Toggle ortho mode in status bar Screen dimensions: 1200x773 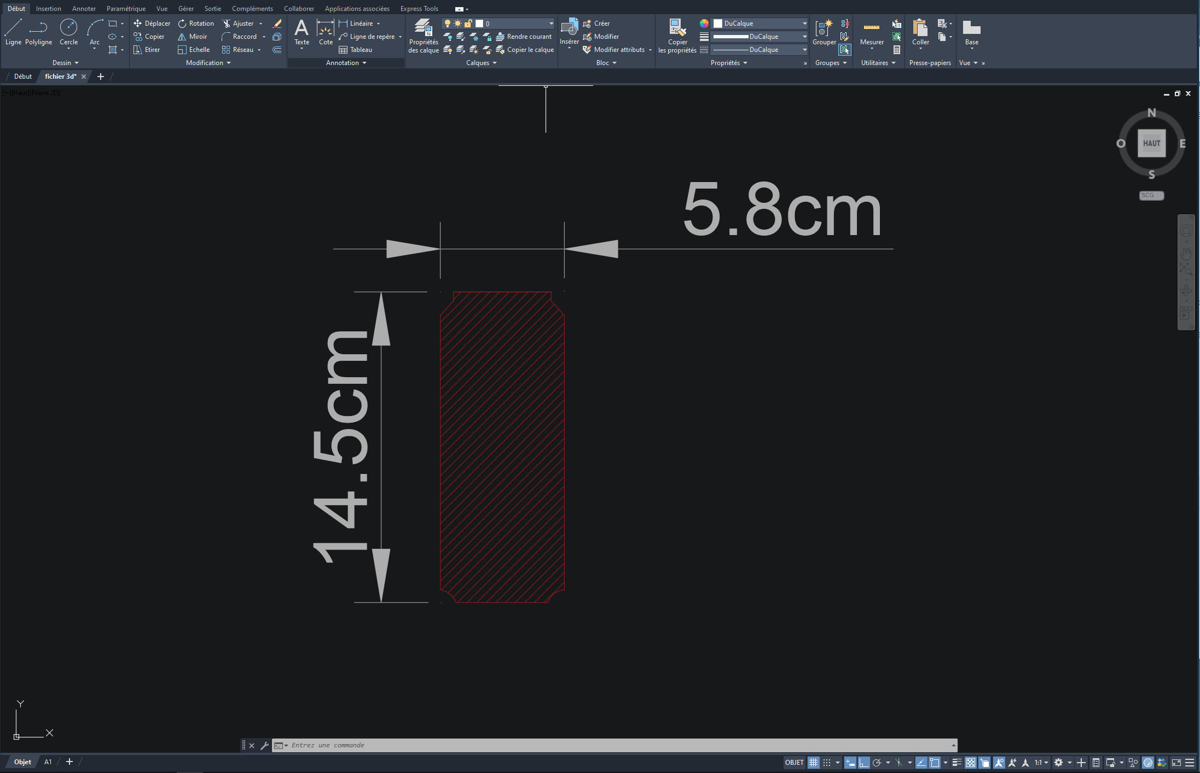point(863,762)
